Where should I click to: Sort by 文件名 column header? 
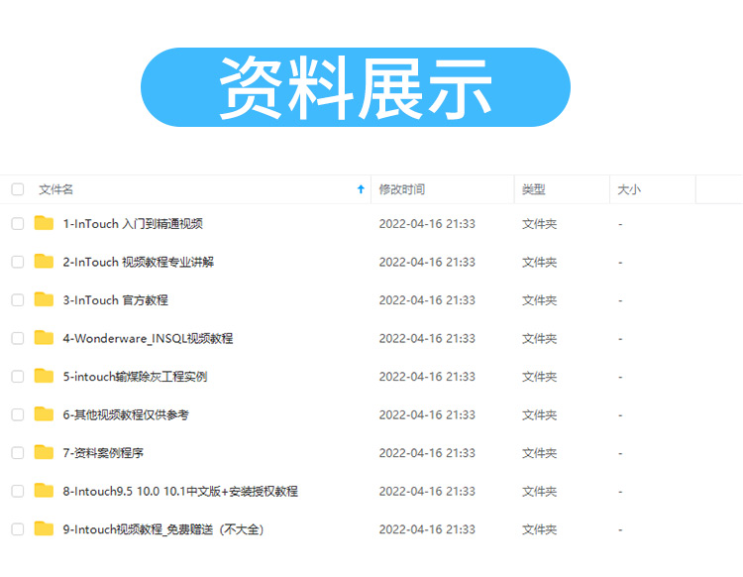pos(55,189)
